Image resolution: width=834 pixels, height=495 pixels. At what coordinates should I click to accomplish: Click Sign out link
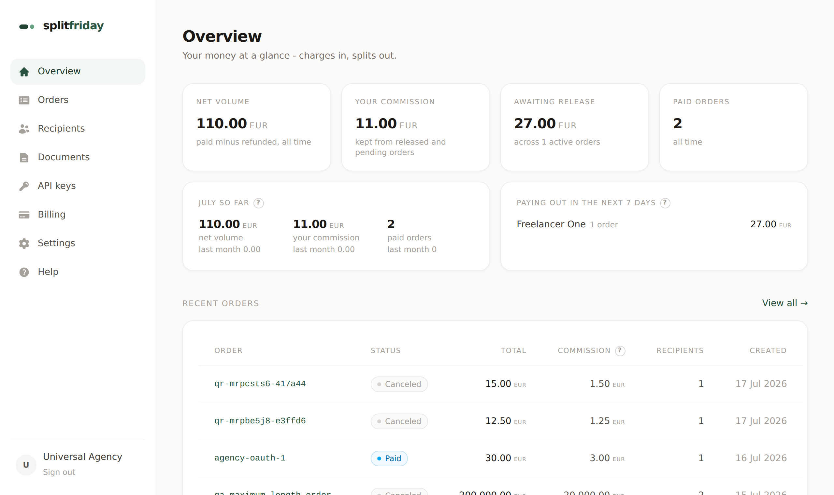point(59,472)
